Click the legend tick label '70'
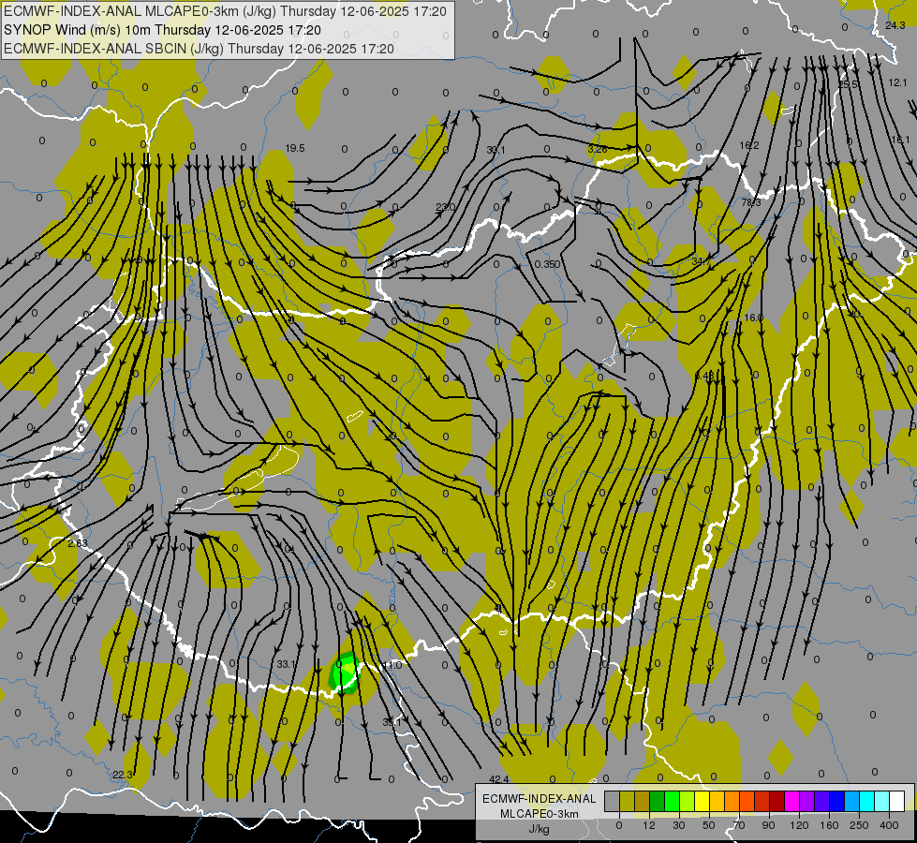The height and width of the screenshot is (843, 917). 739,825
